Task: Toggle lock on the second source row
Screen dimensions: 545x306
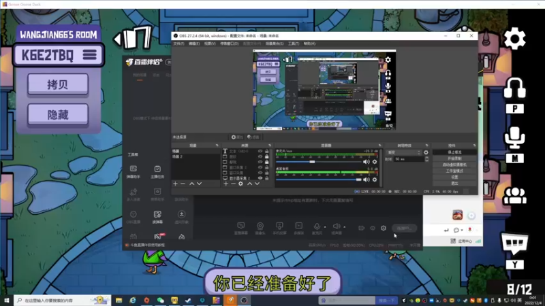Action: tap(267, 156)
